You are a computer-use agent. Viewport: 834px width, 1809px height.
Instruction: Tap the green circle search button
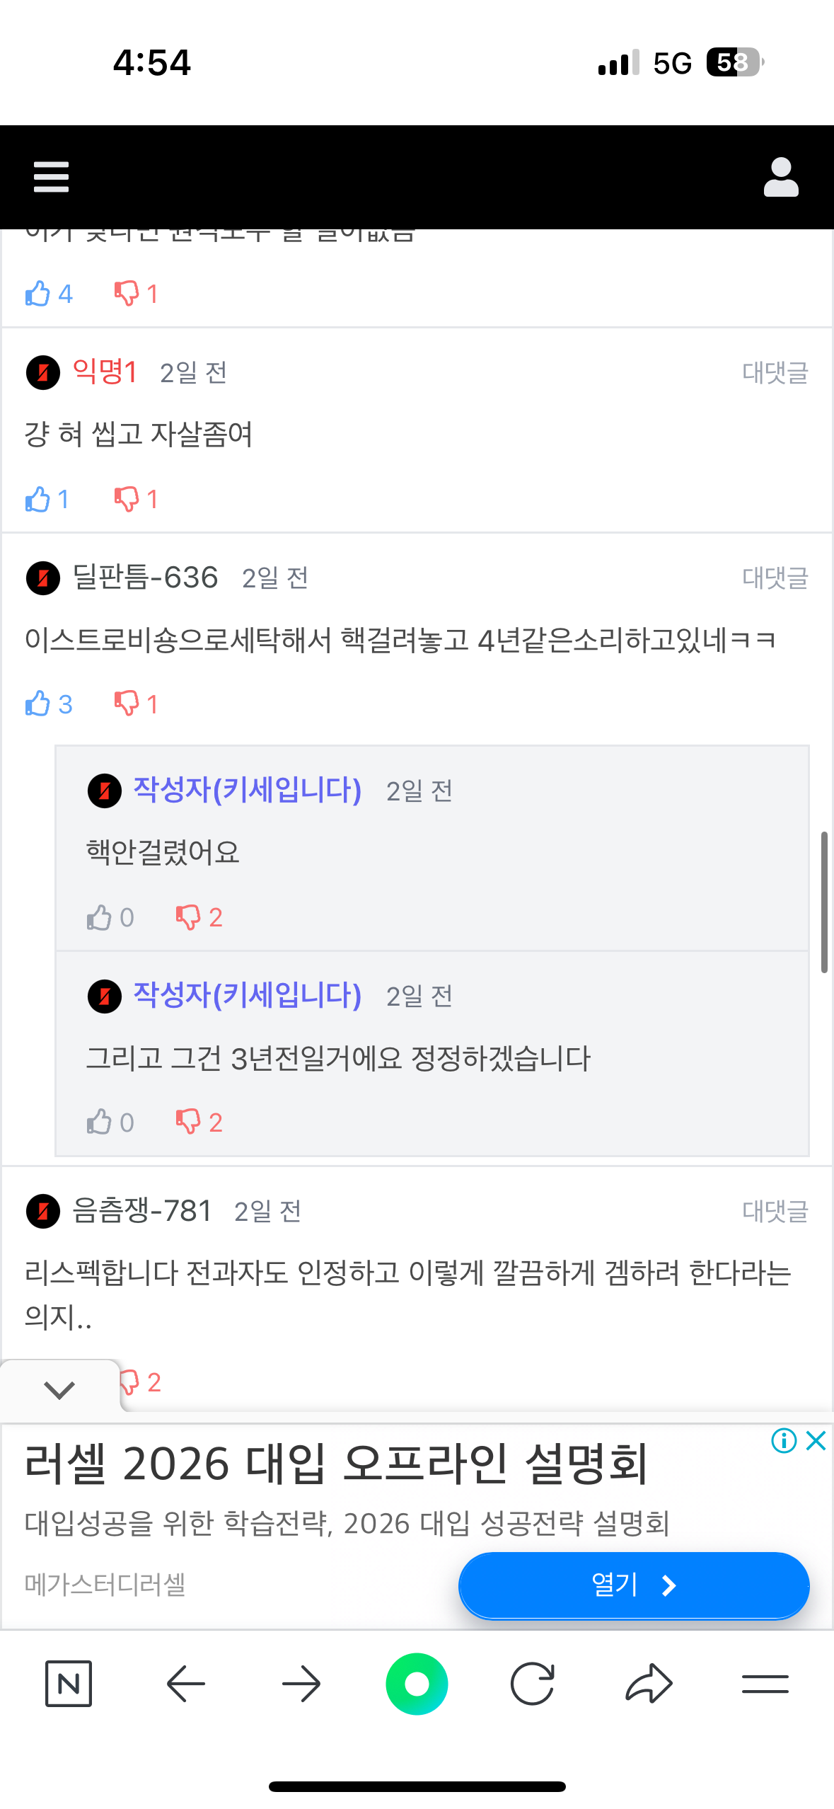click(417, 1683)
